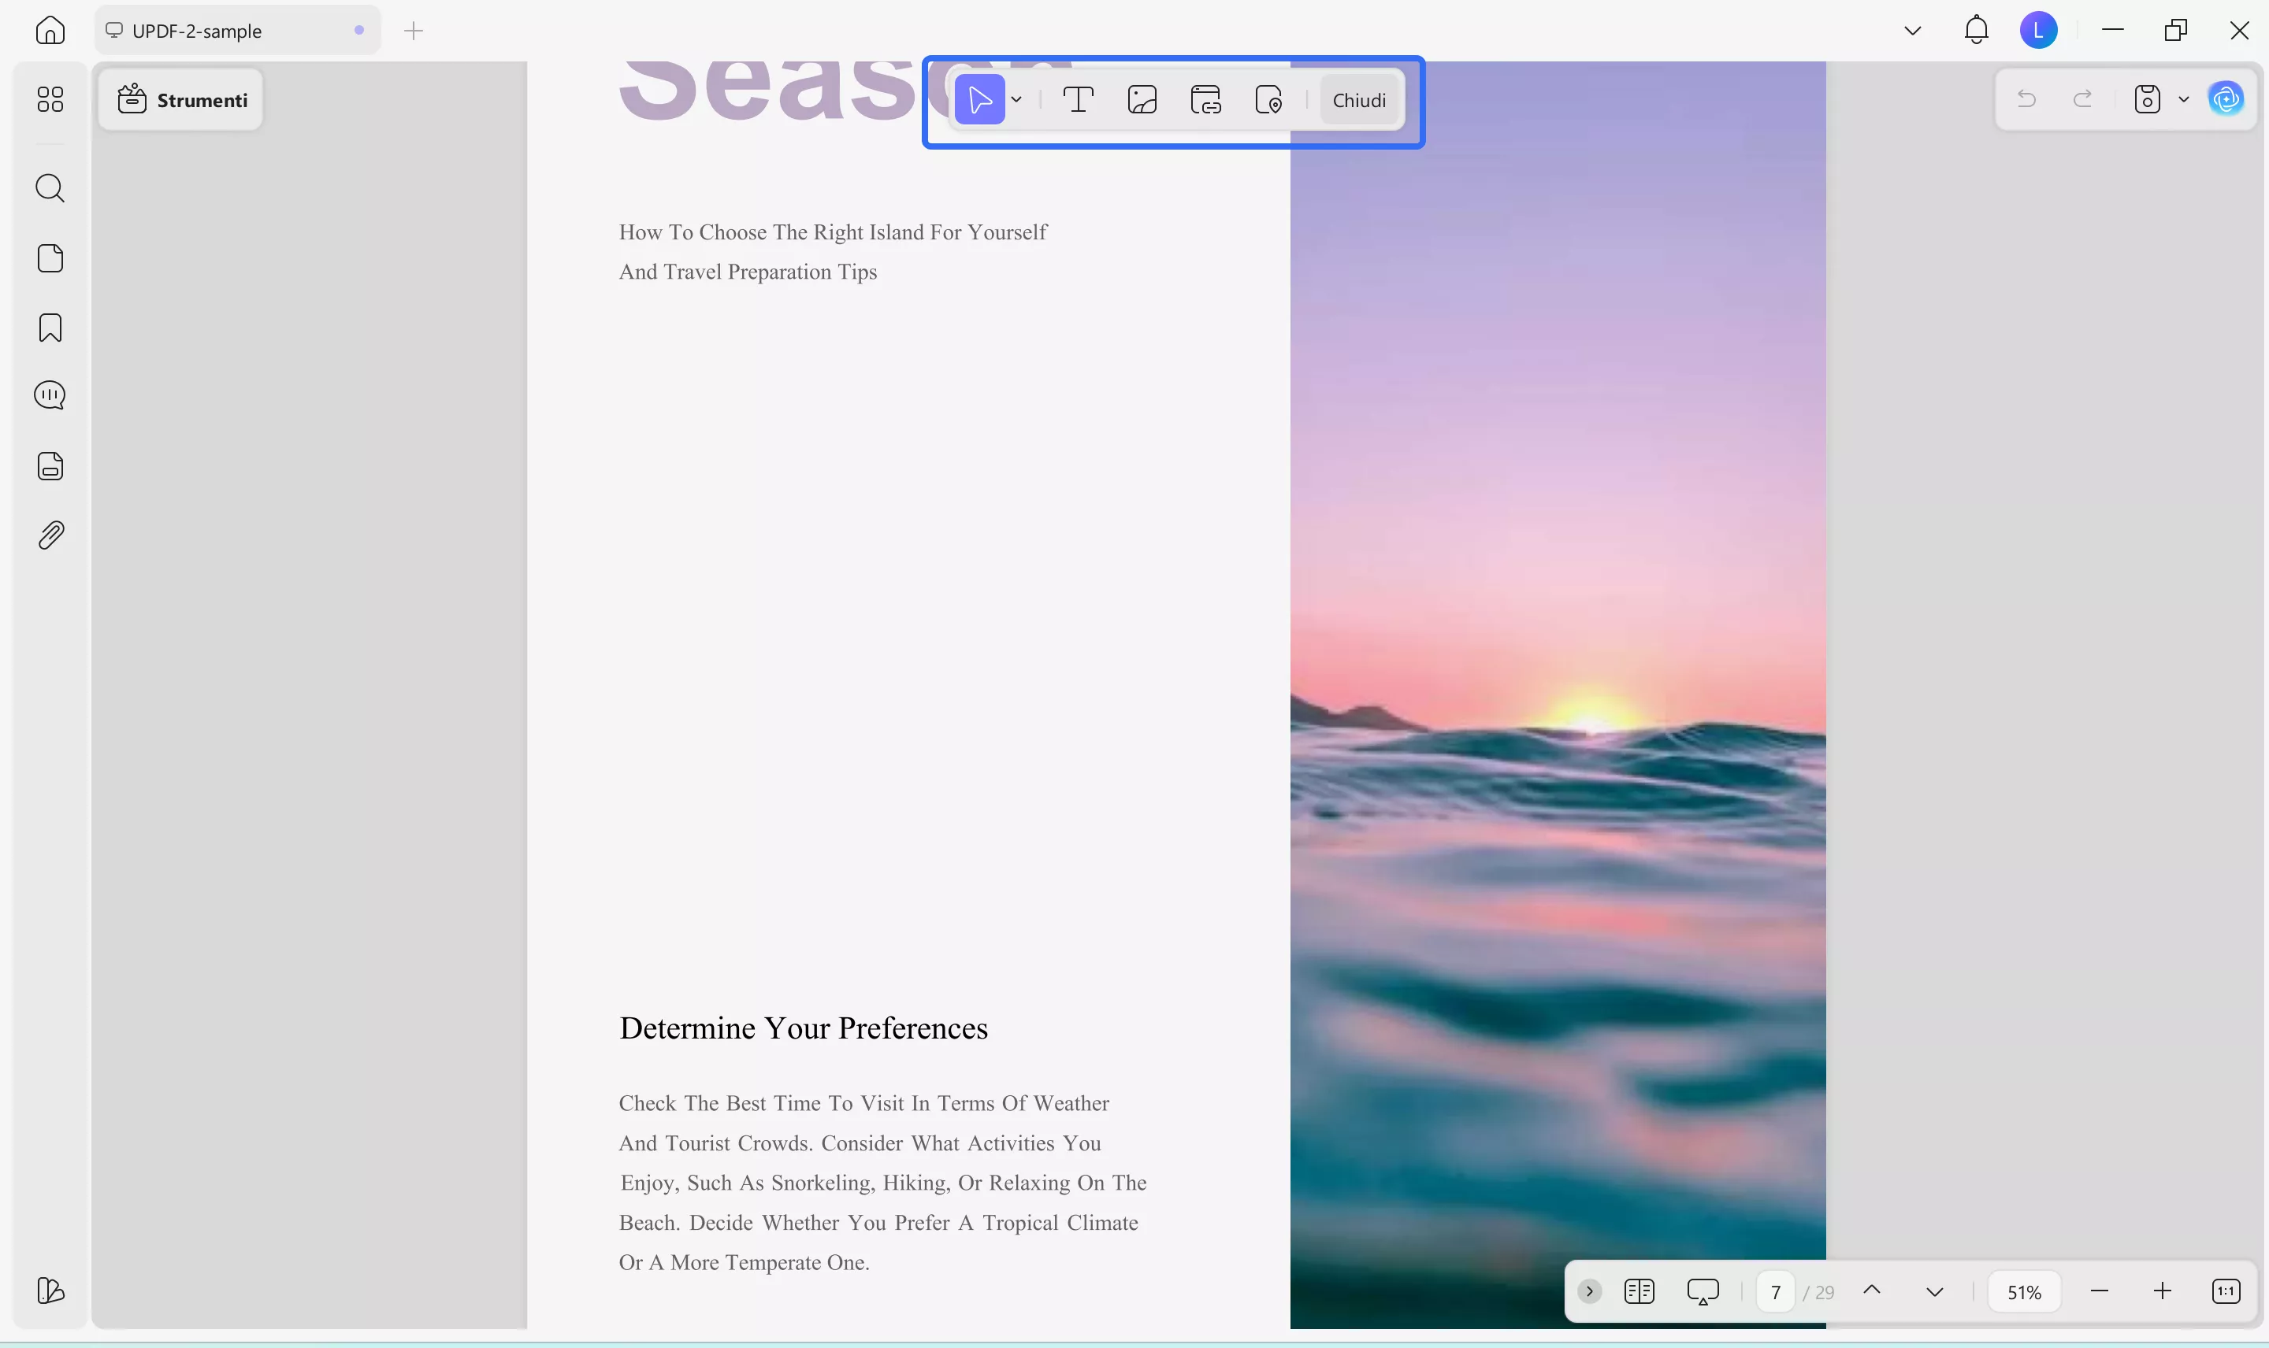Toggle dual-page reading view
The width and height of the screenshot is (2269, 1348).
tap(1639, 1291)
